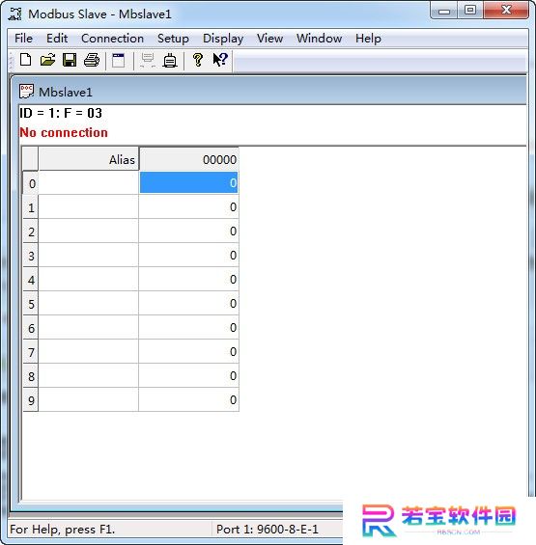Image resolution: width=536 pixels, height=545 pixels.
Task: Open About via the question mark icon
Action: click(x=198, y=60)
